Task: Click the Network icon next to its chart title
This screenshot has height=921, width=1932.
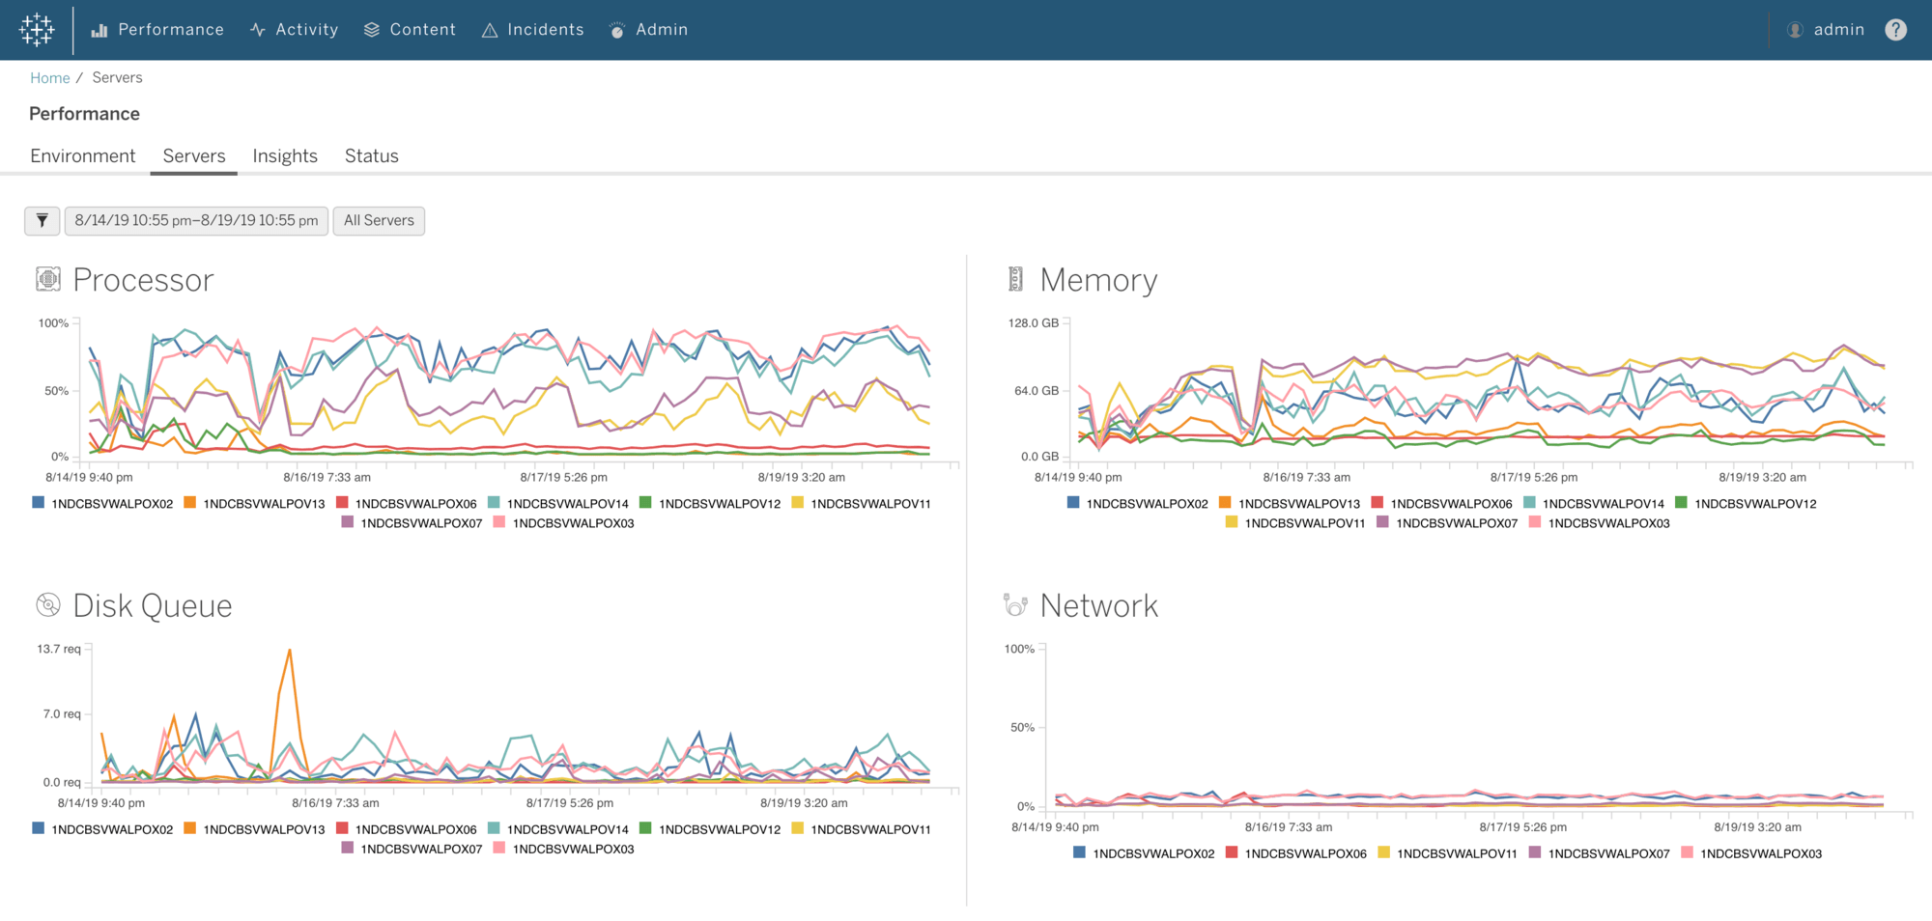Action: tap(1014, 604)
